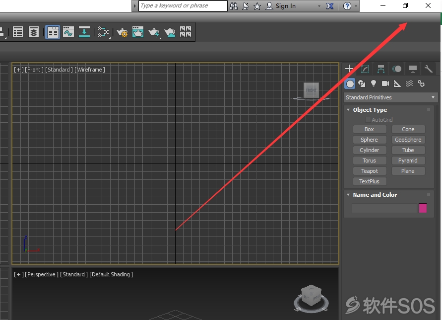The height and width of the screenshot is (320, 442).
Task: Expand the Sign In dropdown arrow
Action: tap(319, 6)
